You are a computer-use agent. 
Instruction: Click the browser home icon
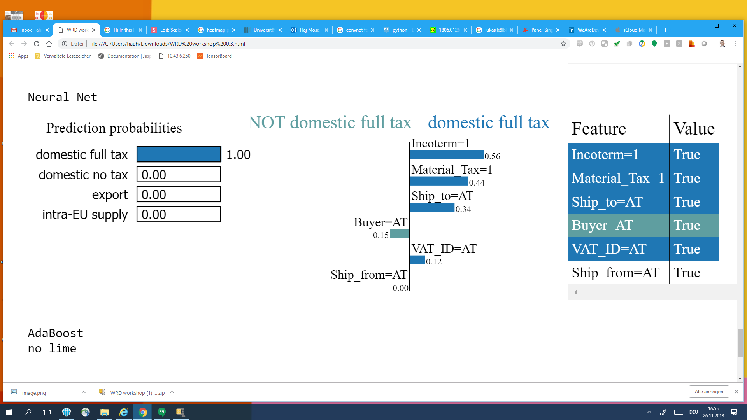pos(49,44)
